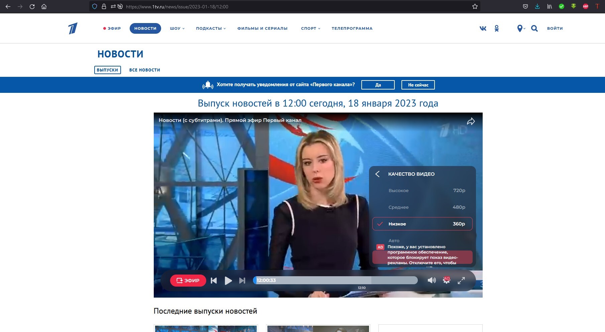Accept notifications with the Да button
This screenshot has width=605, height=332.
pyautogui.click(x=378, y=85)
